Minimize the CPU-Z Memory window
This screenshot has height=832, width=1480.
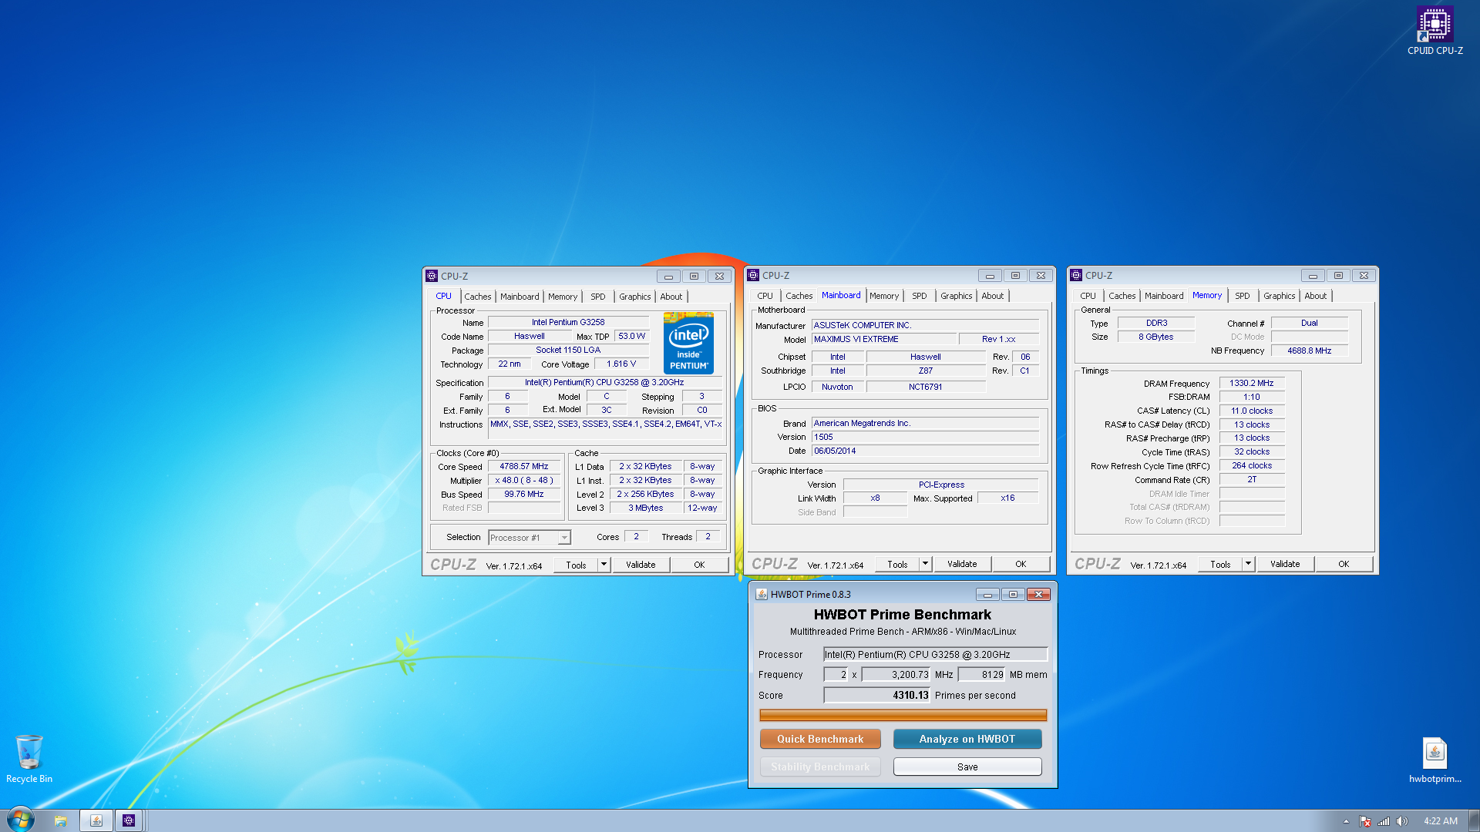1313,276
